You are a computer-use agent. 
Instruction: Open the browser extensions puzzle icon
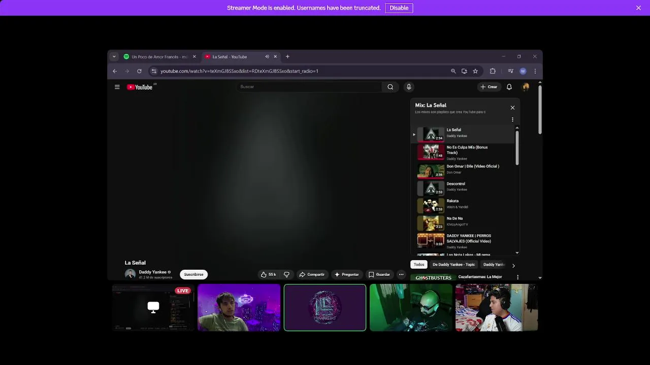[493, 71]
